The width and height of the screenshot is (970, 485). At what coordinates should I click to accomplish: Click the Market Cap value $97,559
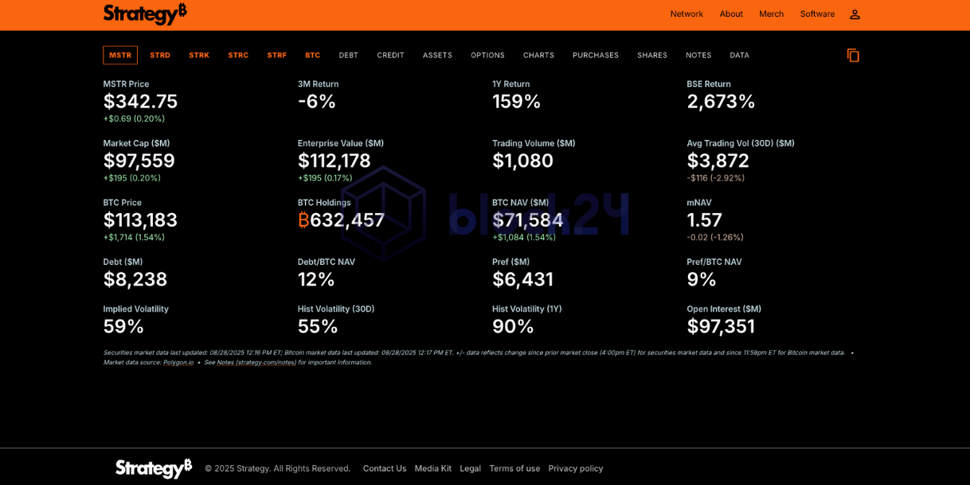tap(139, 161)
